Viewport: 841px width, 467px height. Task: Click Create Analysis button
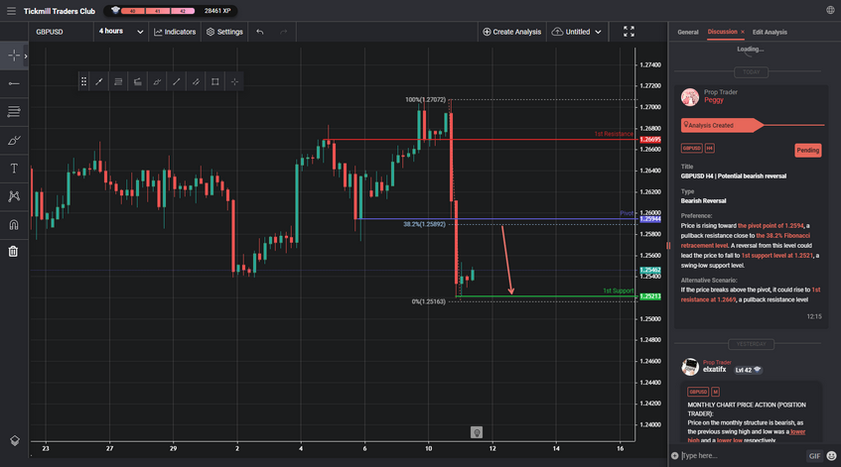click(x=511, y=32)
